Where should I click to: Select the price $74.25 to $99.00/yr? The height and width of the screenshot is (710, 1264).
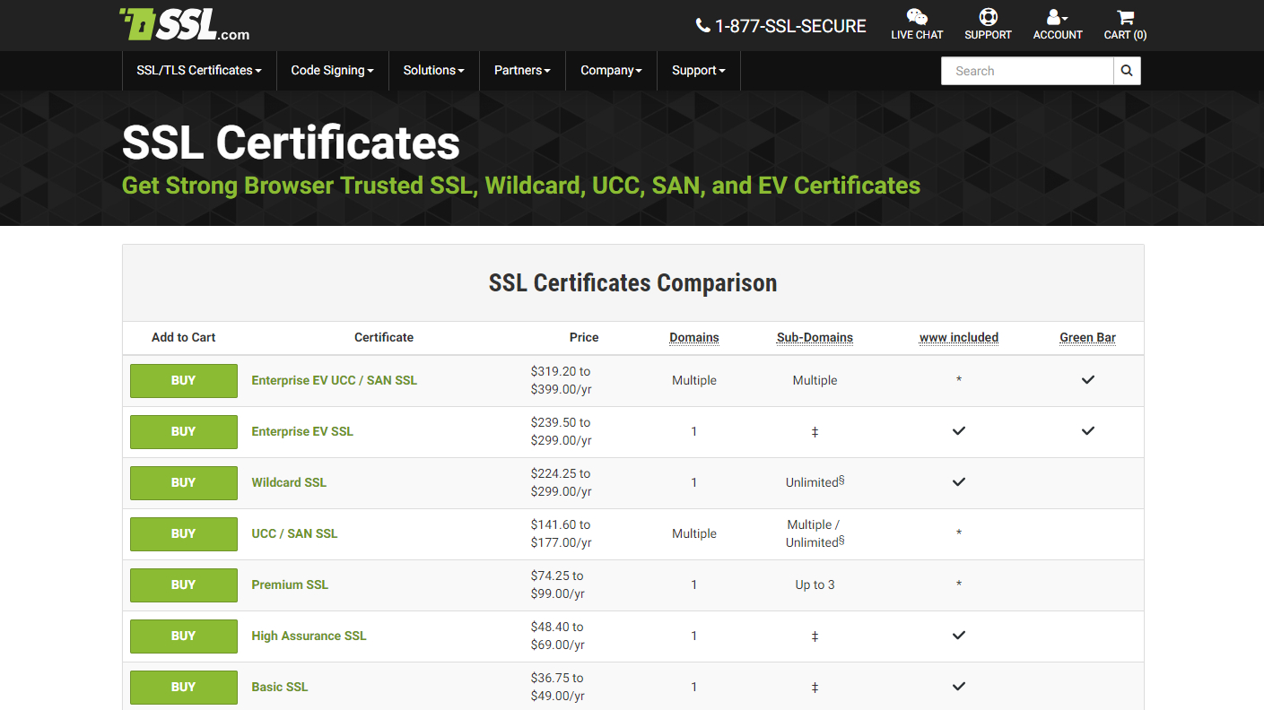click(558, 584)
